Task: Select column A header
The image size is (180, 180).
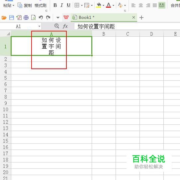Action: [x=51, y=34]
